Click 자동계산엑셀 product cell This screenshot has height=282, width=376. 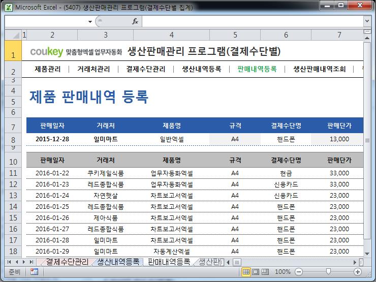pyautogui.click(x=172, y=252)
